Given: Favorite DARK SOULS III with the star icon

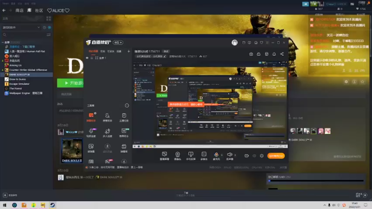Looking at the screenshot, I should point(362,82).
